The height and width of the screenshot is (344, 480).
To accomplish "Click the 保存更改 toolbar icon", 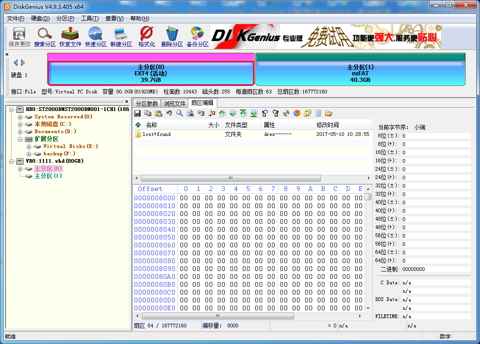I will click(x=19, y=37).
